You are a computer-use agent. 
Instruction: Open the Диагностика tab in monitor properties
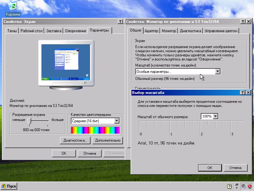pos(190,31)
